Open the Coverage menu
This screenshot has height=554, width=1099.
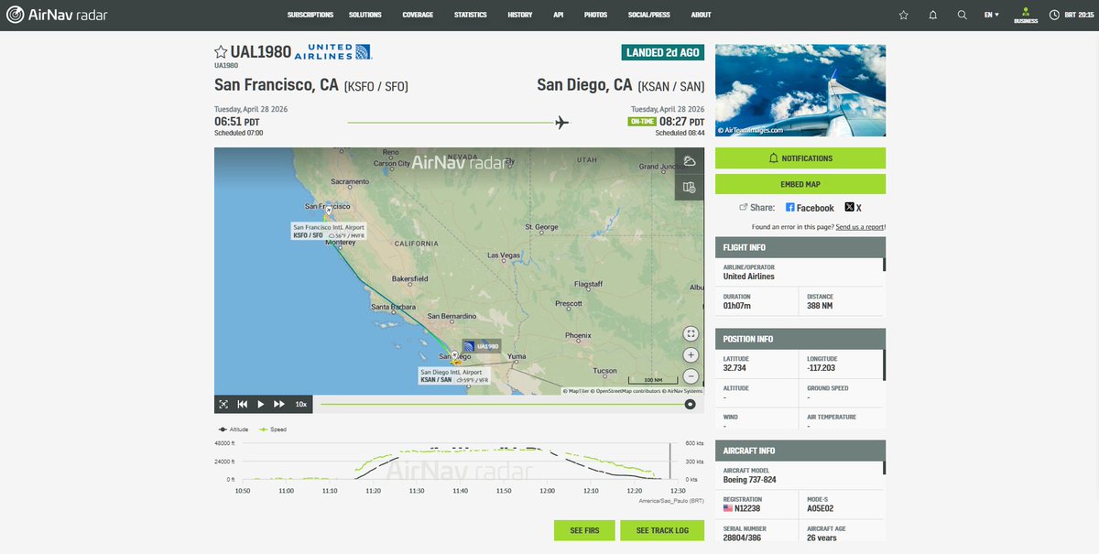pyautogui.click(x=418, y=15)
